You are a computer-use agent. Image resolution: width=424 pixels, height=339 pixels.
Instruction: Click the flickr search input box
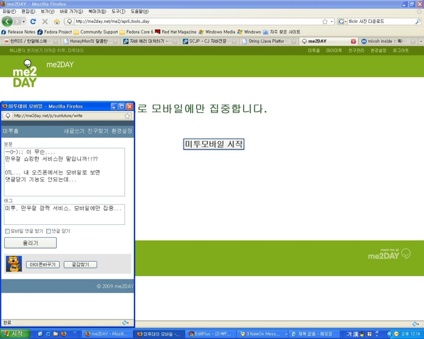(x=381, y=22)
